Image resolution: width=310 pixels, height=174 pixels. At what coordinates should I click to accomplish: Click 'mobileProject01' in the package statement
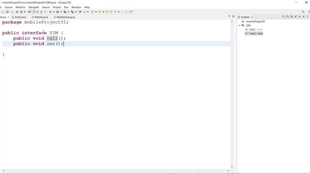pyautogui.click(x=45, y=22)
